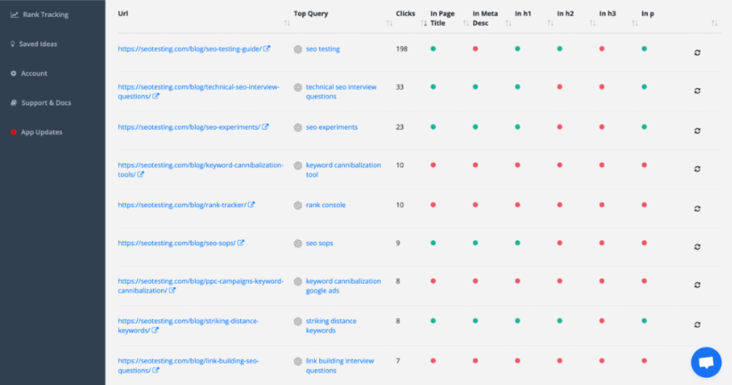Open the technical-seo-interview-questions URL link
The height and width of the screenshot is (385, 732).
tap(198, 92)
